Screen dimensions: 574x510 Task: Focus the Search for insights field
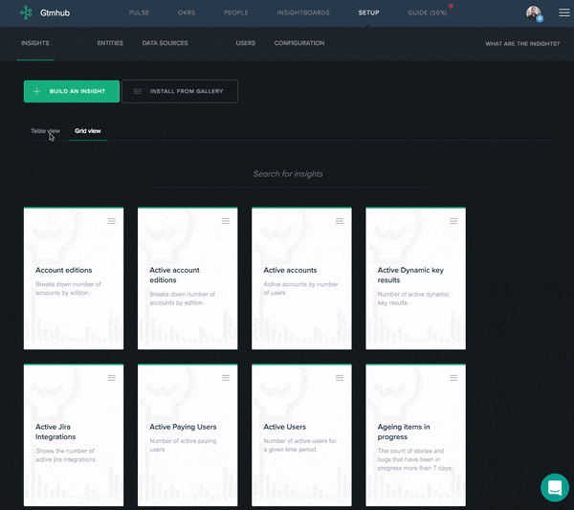point(289,174)
